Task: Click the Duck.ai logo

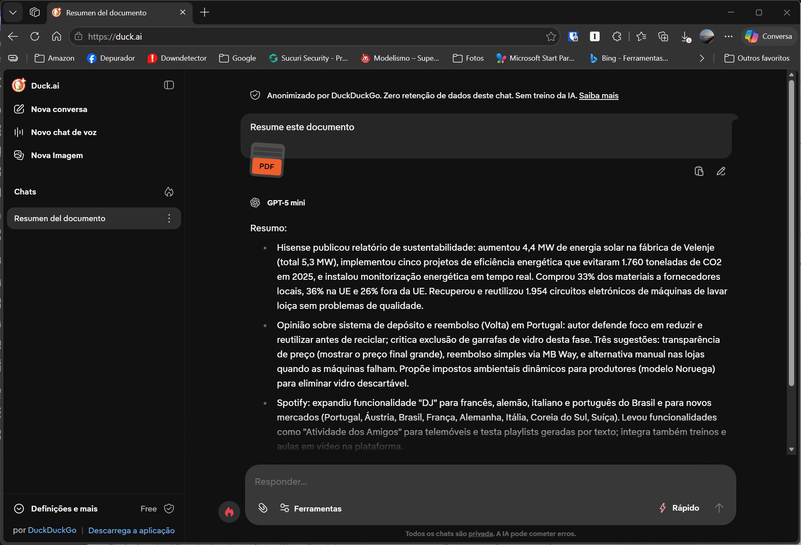Action: point(19,85)
